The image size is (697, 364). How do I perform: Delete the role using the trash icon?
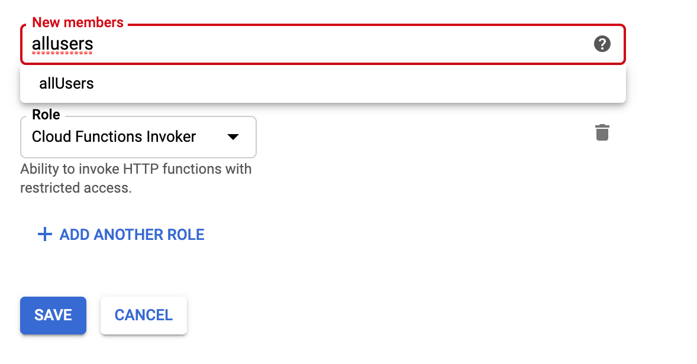click(x=602, y=132)
